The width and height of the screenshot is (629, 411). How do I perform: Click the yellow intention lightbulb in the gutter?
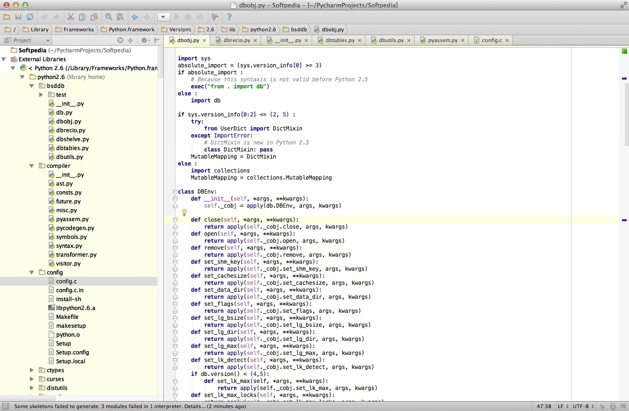click(x=184, y=212)
